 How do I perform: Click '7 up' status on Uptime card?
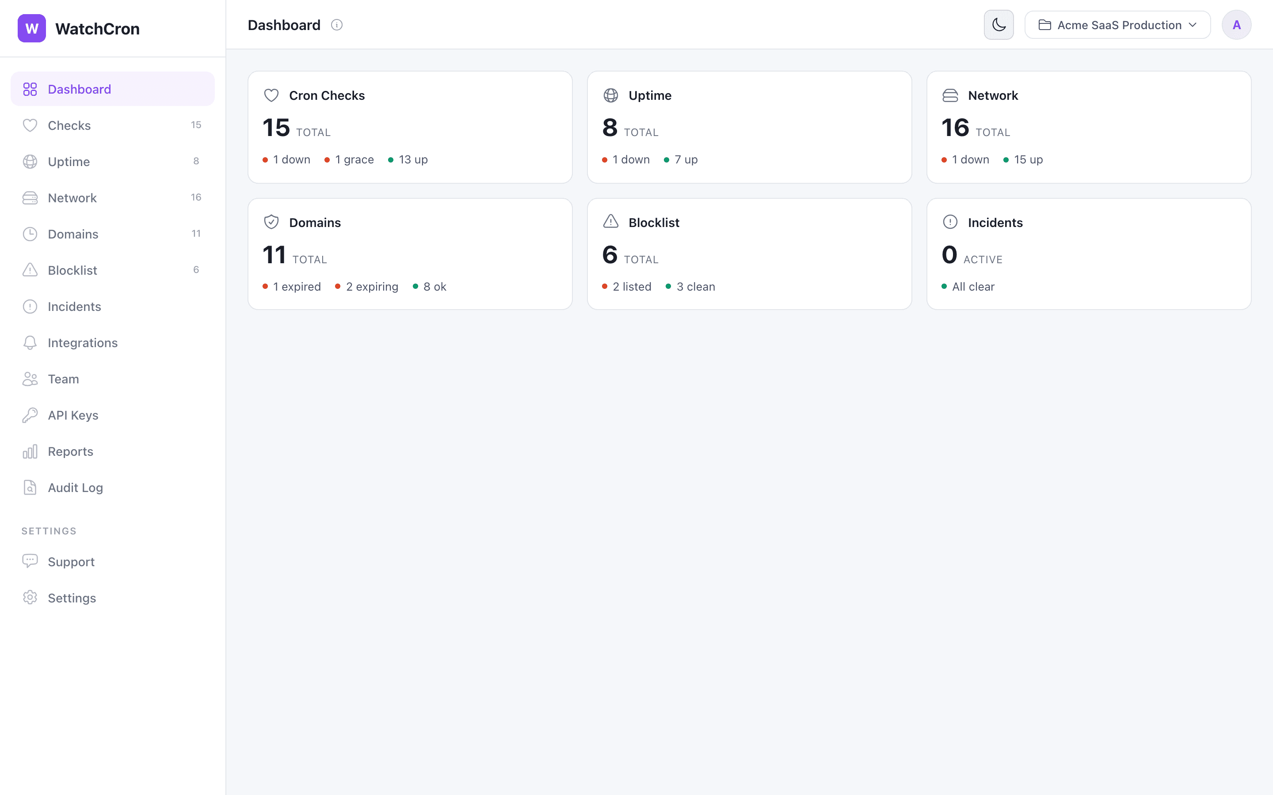[x=681, y=160]
